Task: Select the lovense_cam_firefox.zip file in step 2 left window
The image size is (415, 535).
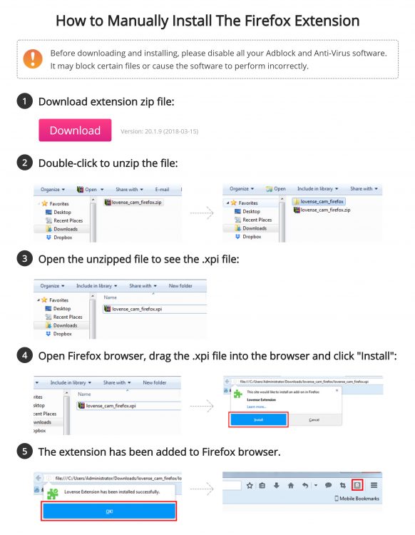Action: 133,202
